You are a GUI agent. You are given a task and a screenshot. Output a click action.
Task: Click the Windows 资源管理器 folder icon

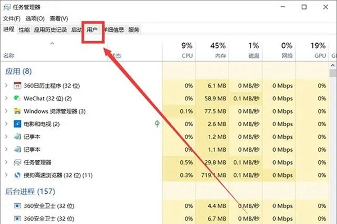point(17,111)
